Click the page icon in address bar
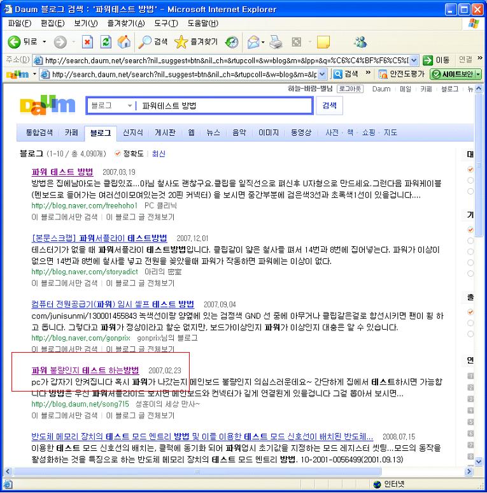Viewport: 487px width, 493px height. coord(38,60)
